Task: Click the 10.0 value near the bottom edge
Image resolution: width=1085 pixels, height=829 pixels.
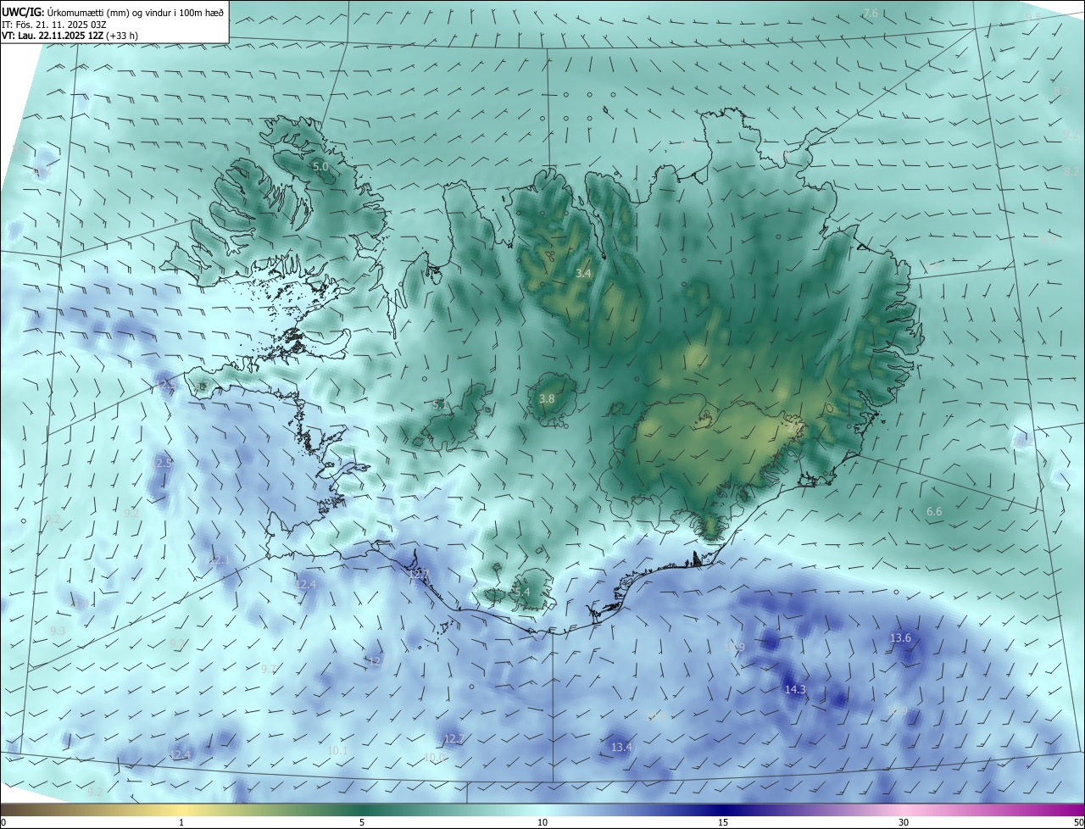Action: [x=434, y=757]
